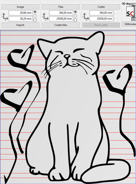Click the Image header button
The image size is (136, 184).
[x=20, y=7]
